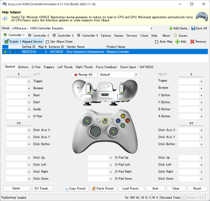Click the Add Game plus icon

tap(171, 28)
